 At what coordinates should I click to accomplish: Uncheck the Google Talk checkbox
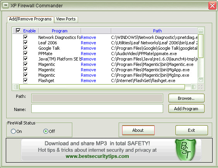(26, 48)
